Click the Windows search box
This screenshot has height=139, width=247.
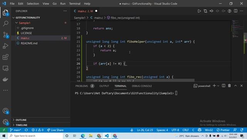click(x=36, y=136)
